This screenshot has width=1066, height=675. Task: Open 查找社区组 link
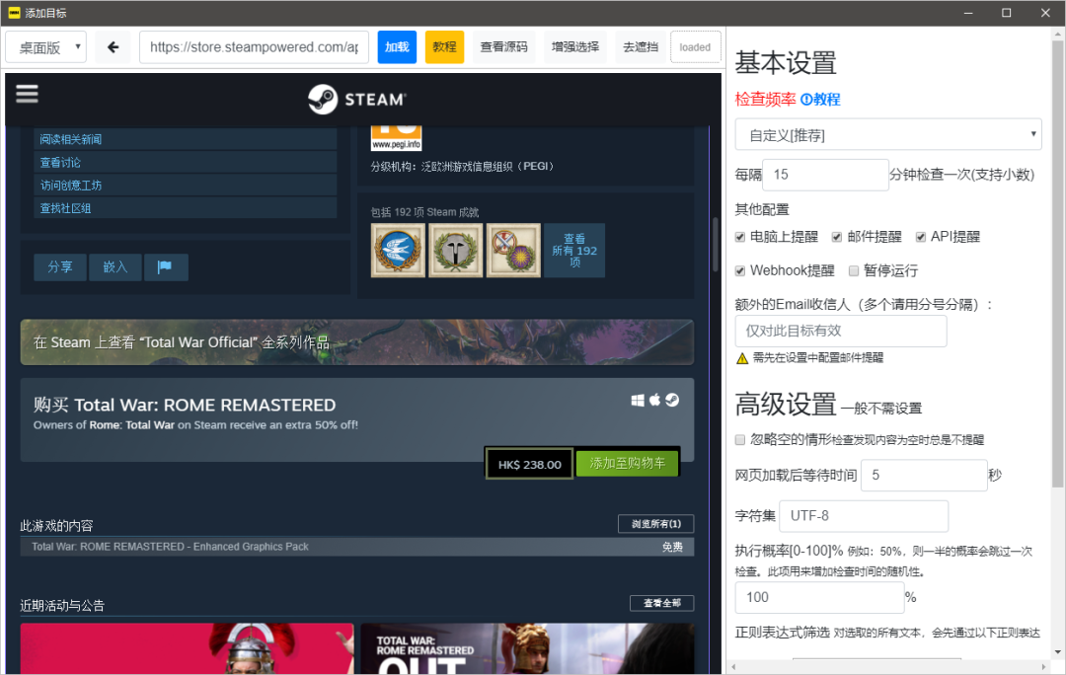[186, 208]
